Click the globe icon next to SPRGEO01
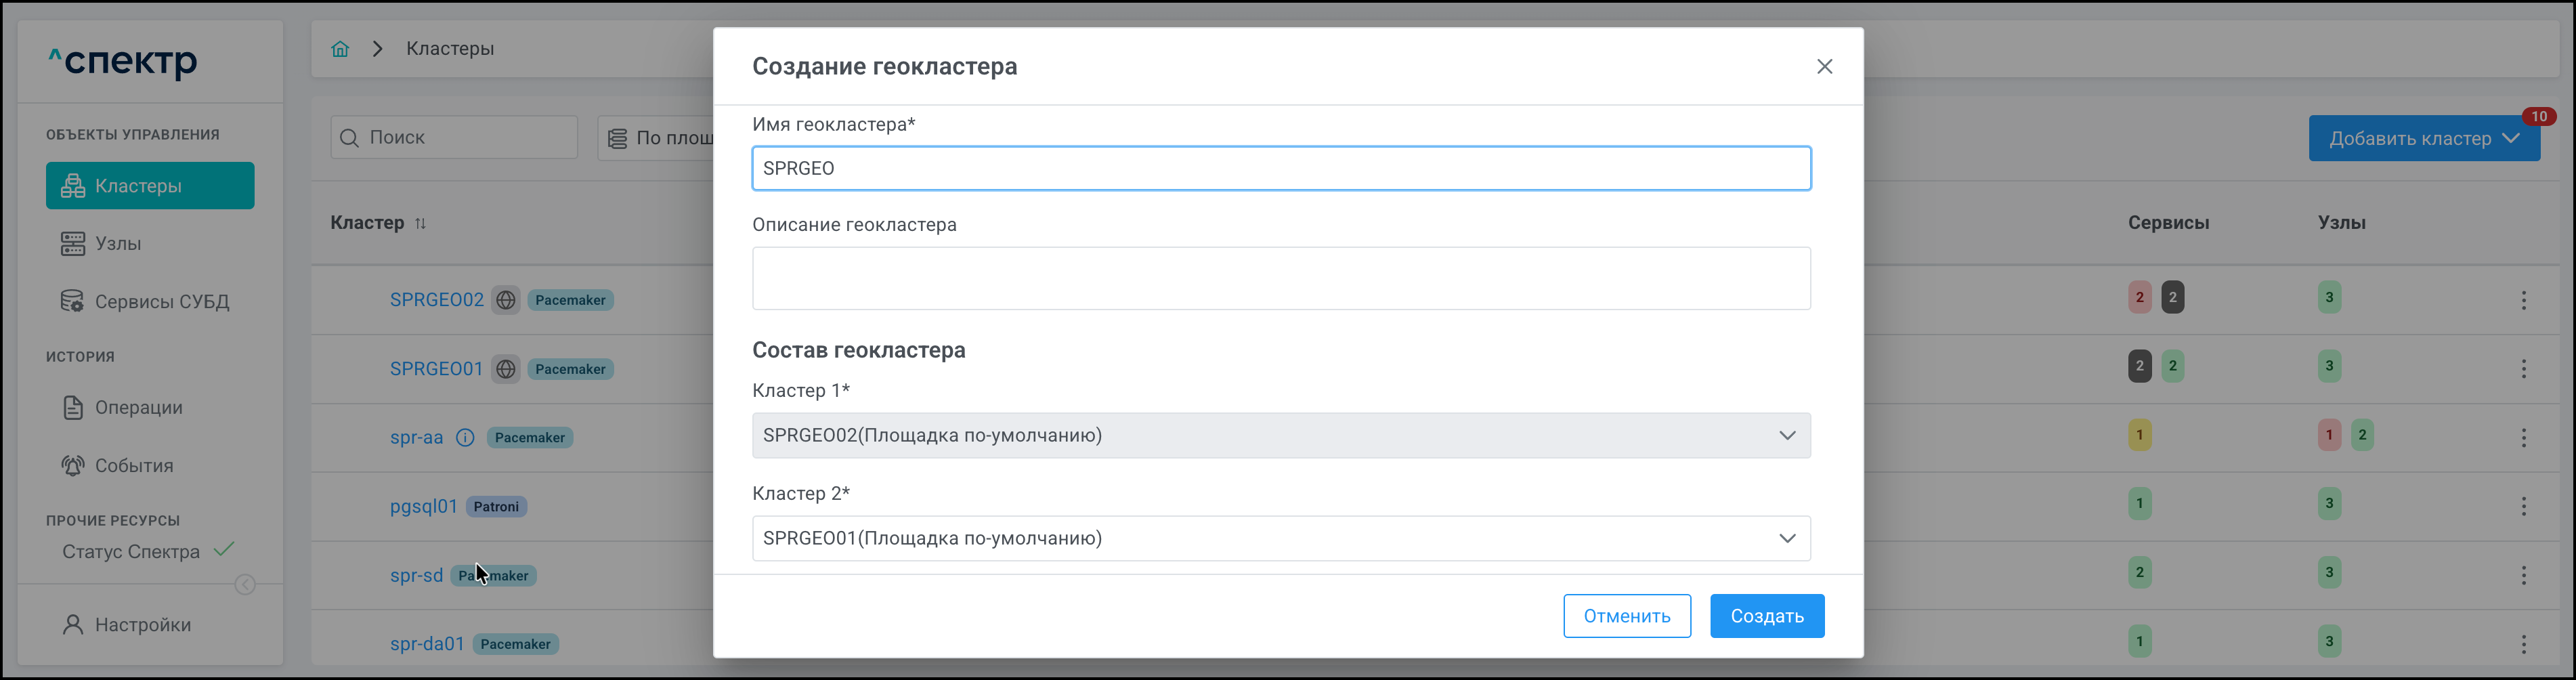Viewport: 2576px width, 680px height. (506, 369)
